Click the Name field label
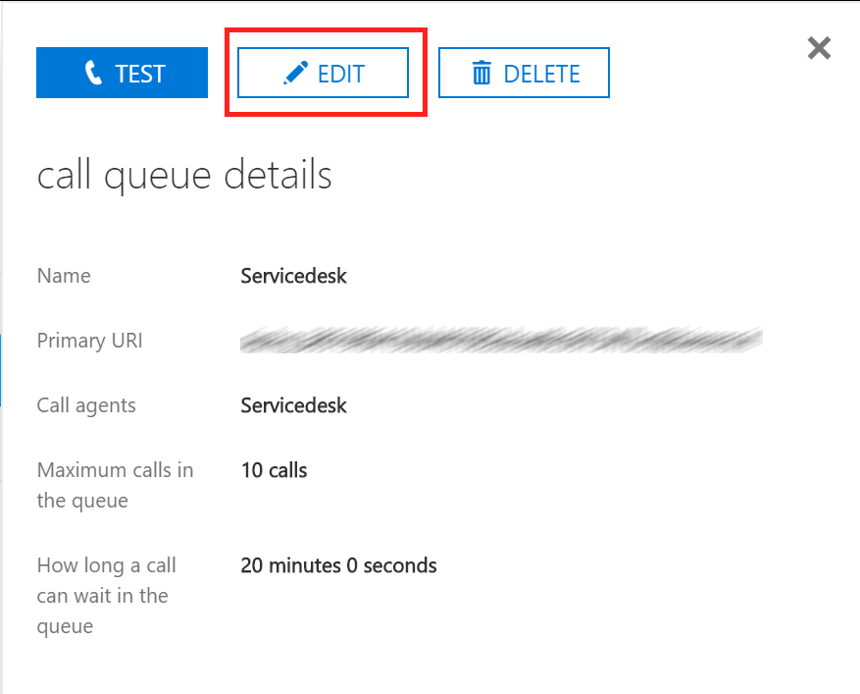The height and width of the screenshot is (694, 860). click(64, 276)
